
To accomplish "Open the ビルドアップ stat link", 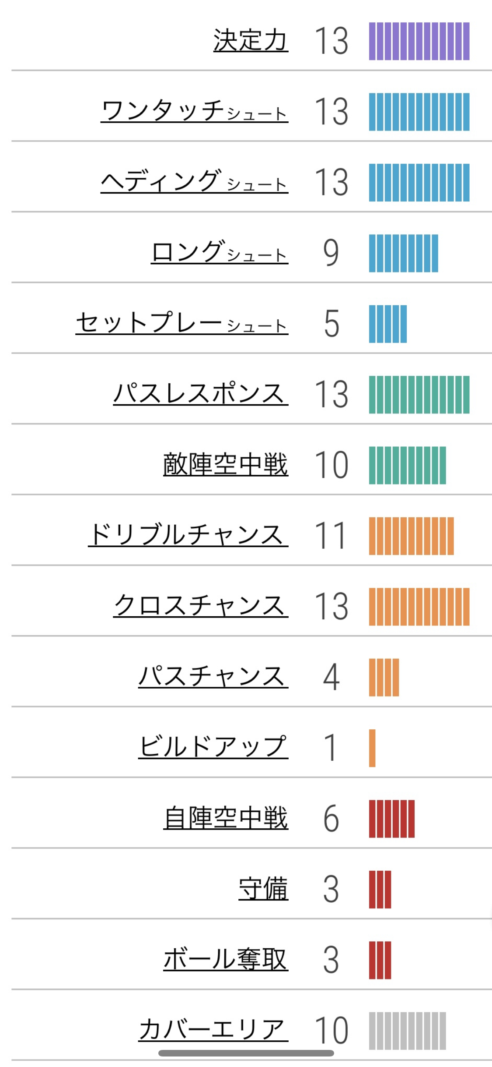I will (x=213, y=748).
